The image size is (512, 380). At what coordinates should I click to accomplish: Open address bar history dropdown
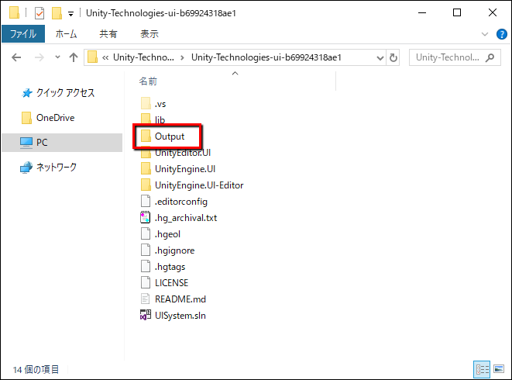click(380, 58)
